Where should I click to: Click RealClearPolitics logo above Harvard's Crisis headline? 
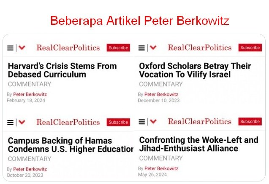68,48
